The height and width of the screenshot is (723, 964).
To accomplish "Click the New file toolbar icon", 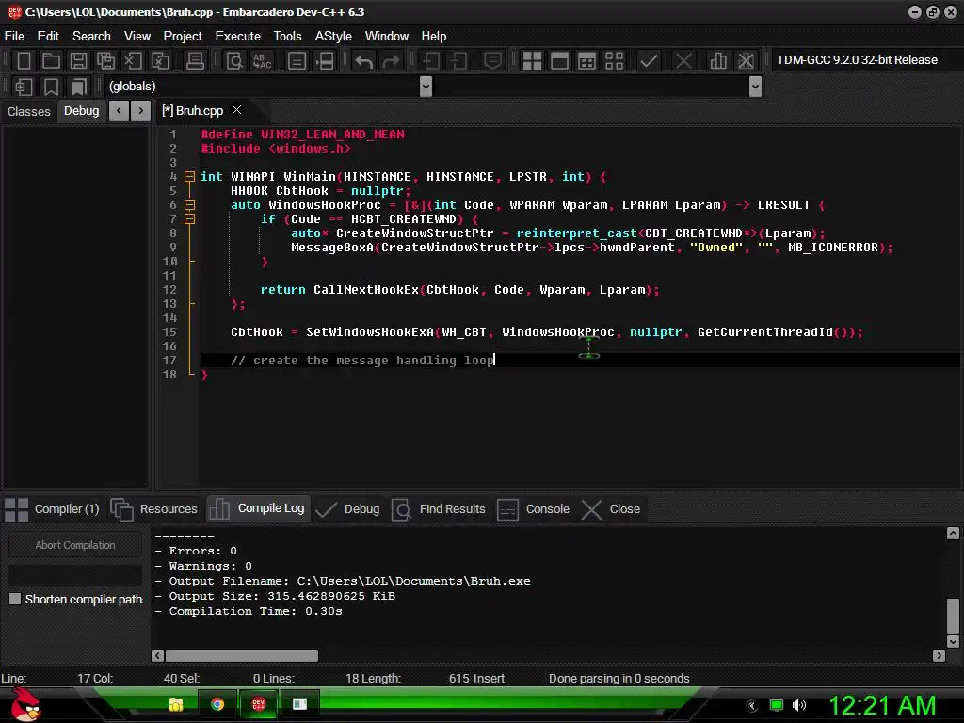I will pyautogui.click(x=24, y=60).
